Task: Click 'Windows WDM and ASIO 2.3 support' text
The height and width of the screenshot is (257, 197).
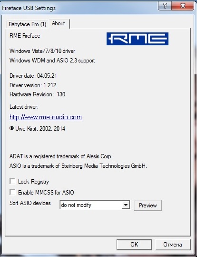Action: coord(52,61)
